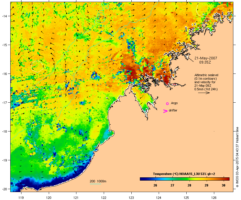Click the cyan 200 1000m isobath legend line

click(96, 184)
